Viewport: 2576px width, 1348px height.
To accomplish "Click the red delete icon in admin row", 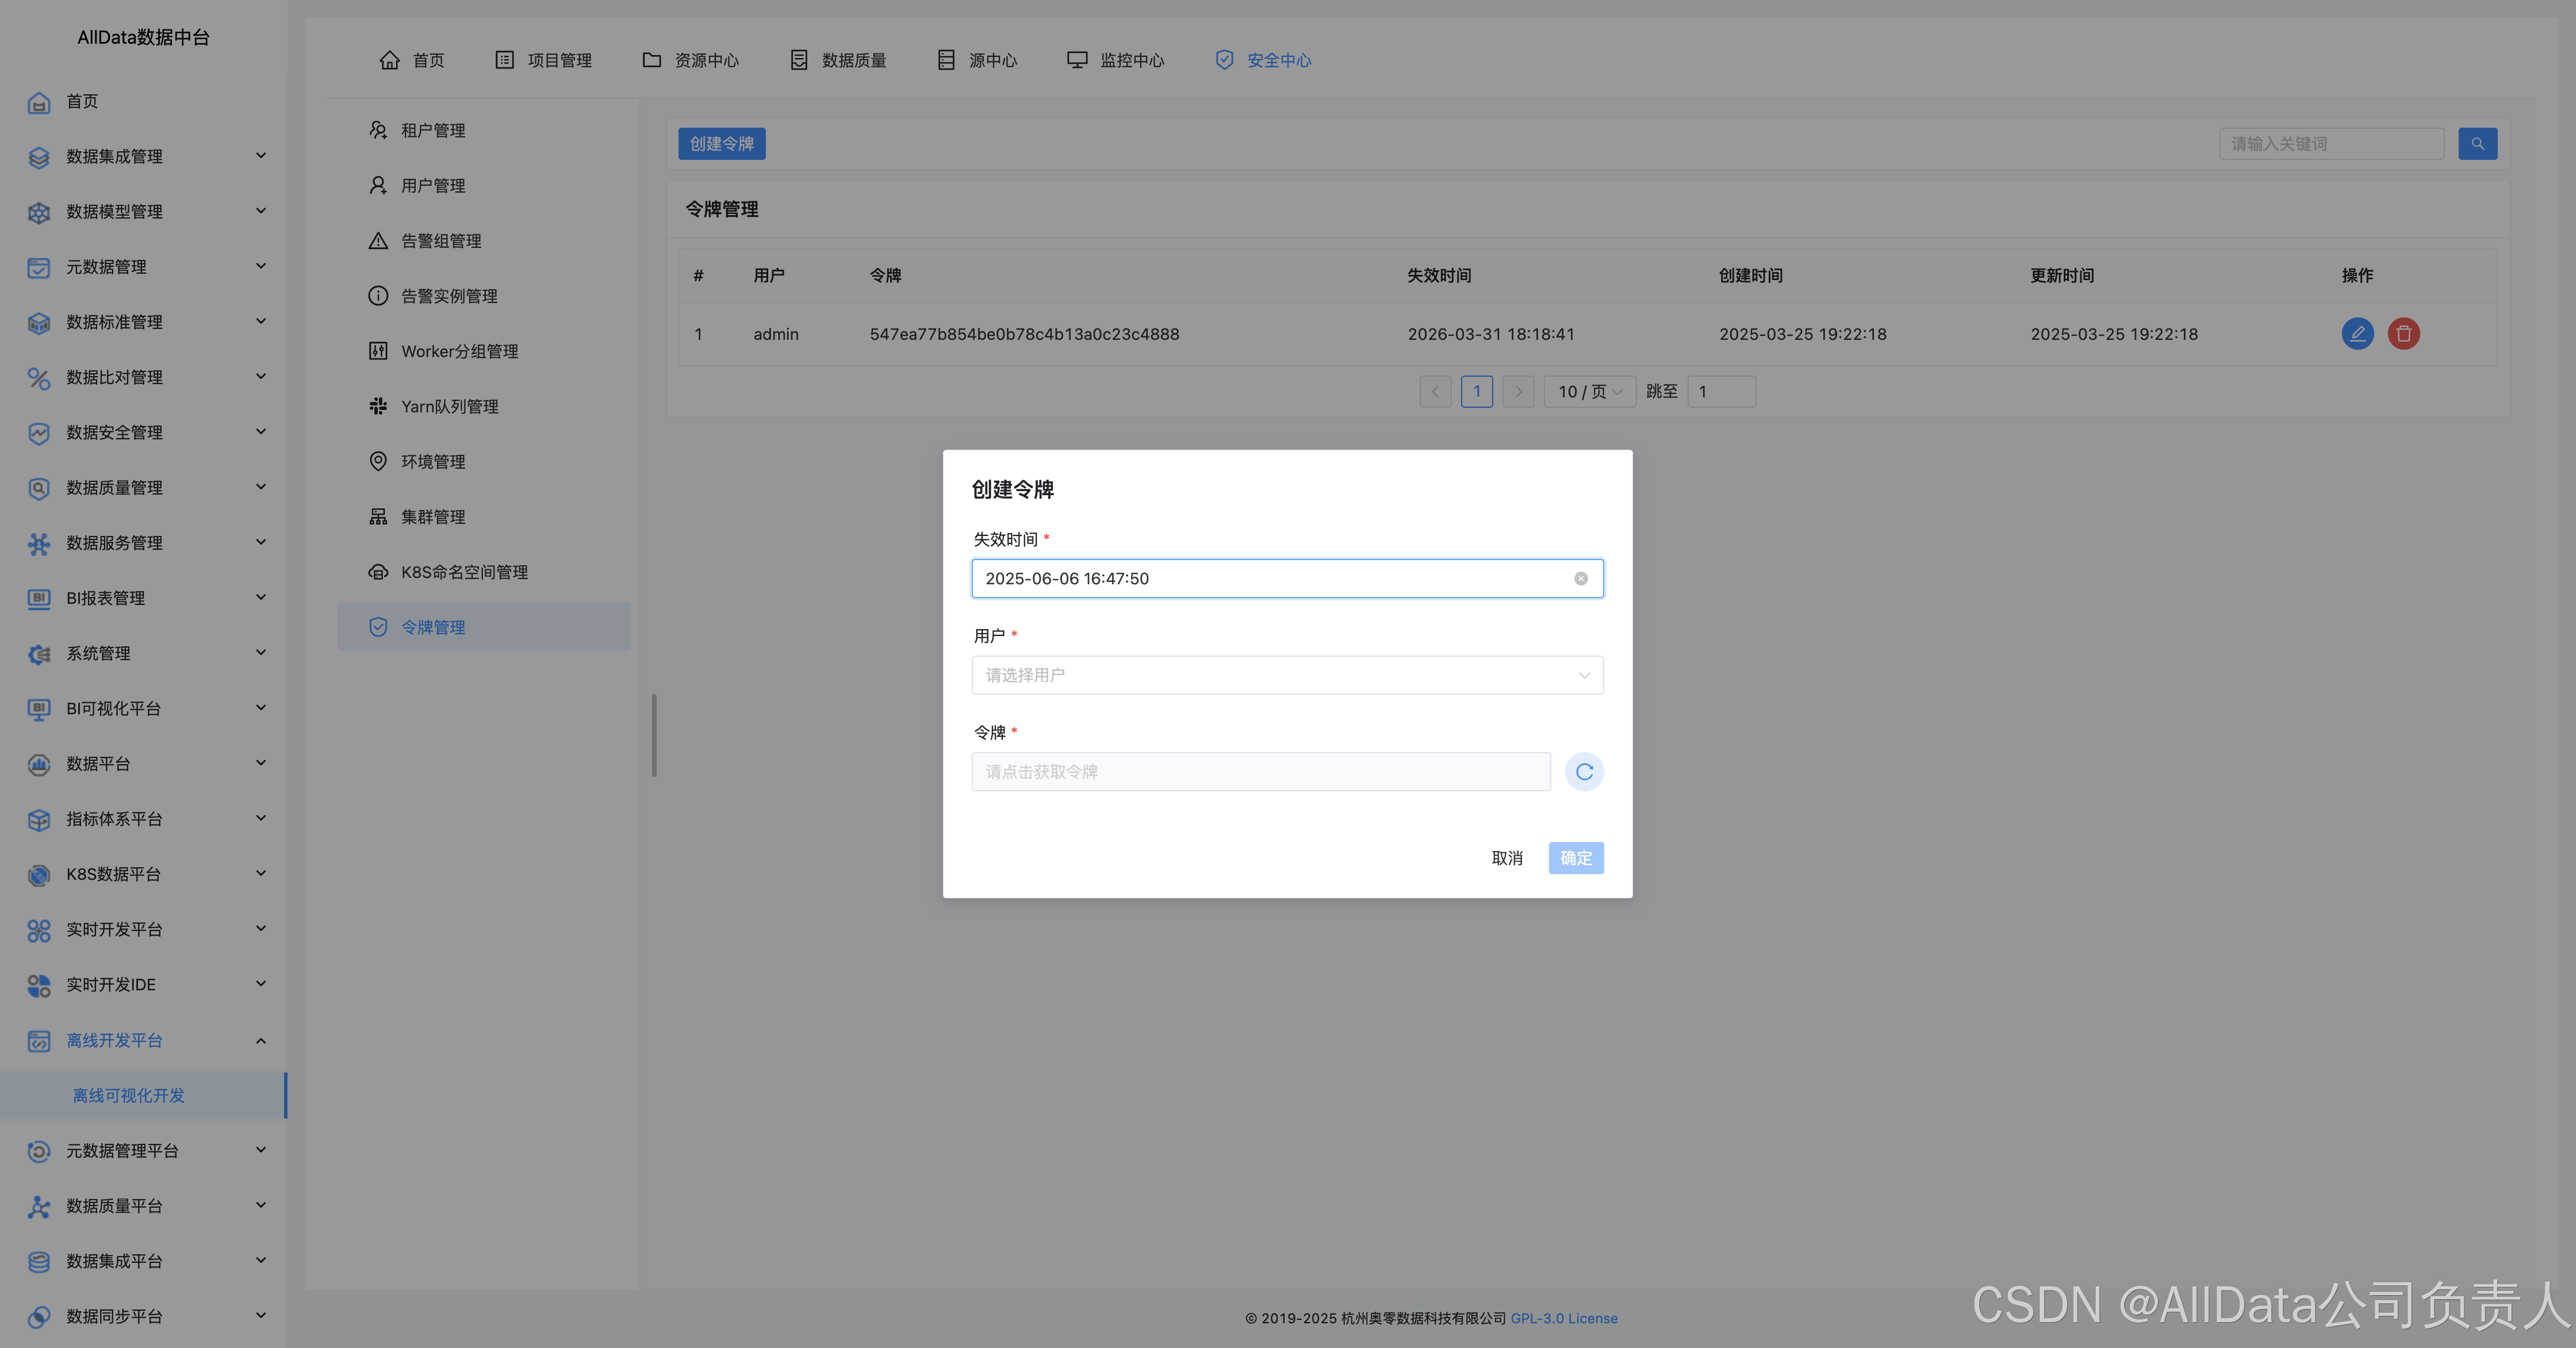I will click(x=2404, y=334).
